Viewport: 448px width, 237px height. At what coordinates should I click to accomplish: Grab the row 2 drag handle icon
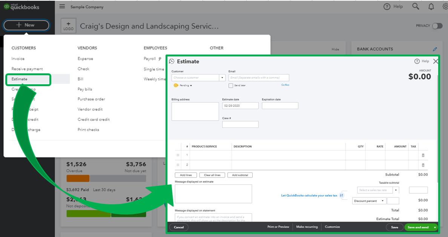pos(178,165)
